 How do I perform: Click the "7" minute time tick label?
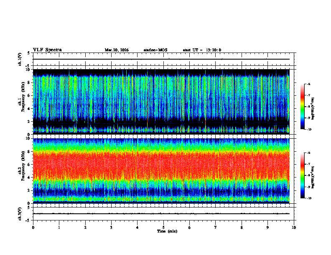pos(216,227)
